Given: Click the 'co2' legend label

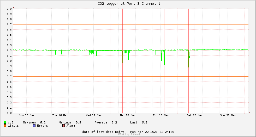Looking at the screenshot, I should point(11,122).
